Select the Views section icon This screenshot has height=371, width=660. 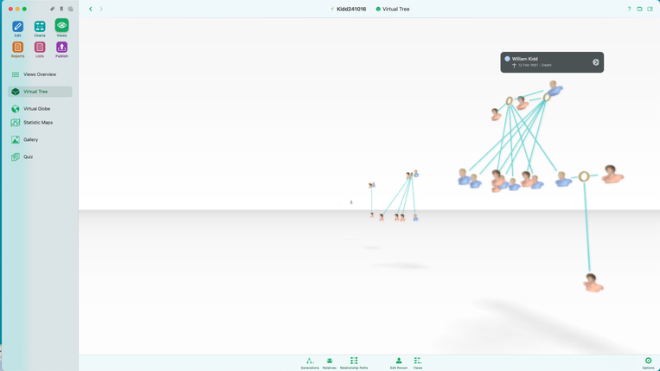click(61, 26)
